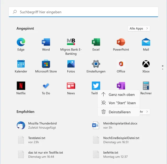Choose 'Von "Start" lösen' option
The width and height of the screenshot is (167, 164).
[x=119, y=103]
